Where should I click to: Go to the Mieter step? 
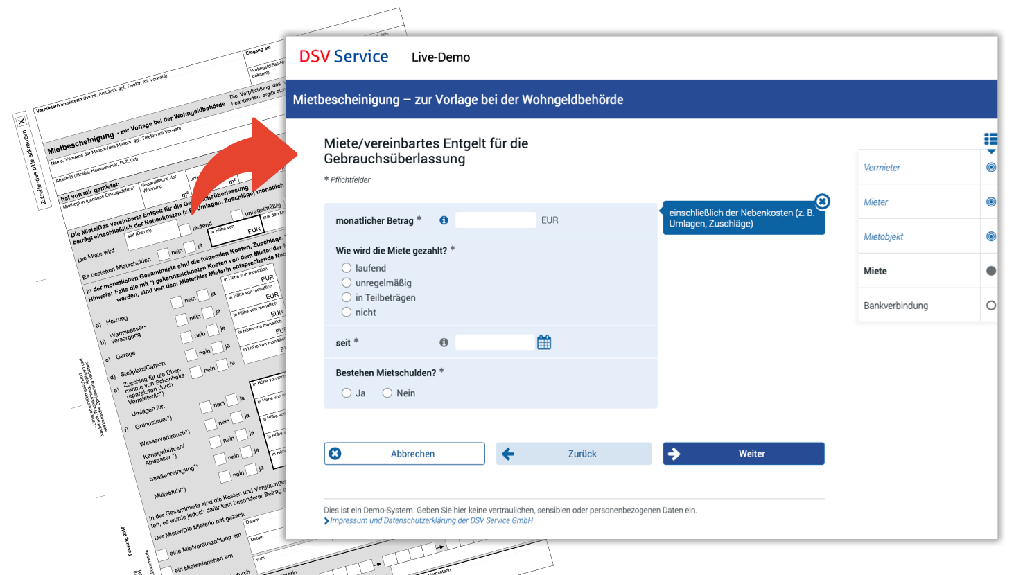[875, 202]
